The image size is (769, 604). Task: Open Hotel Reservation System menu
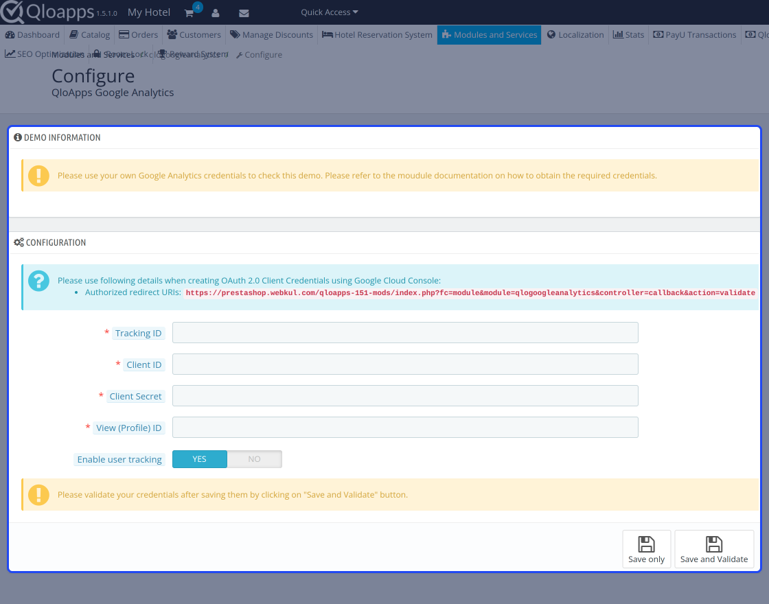[x=377, y=35]
